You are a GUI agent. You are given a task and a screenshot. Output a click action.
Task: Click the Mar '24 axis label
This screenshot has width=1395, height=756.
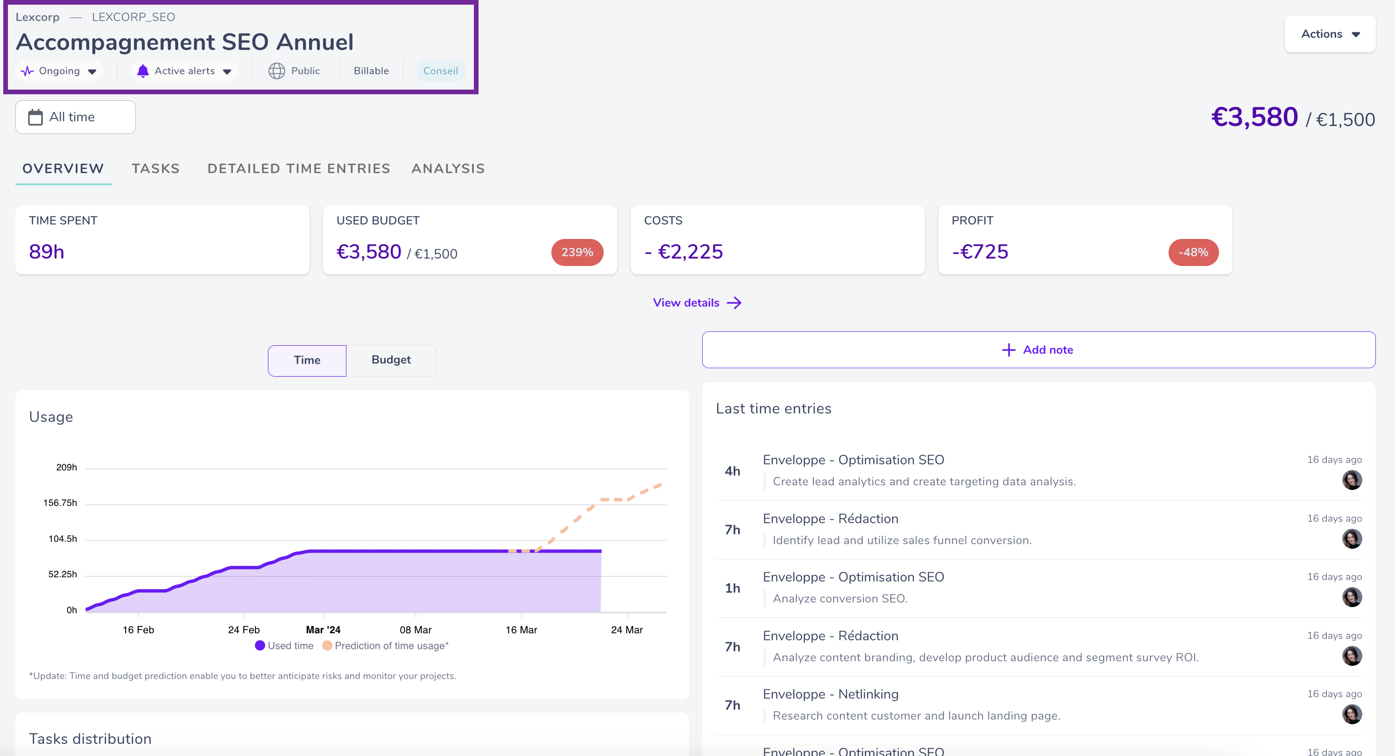pos(323,630)
